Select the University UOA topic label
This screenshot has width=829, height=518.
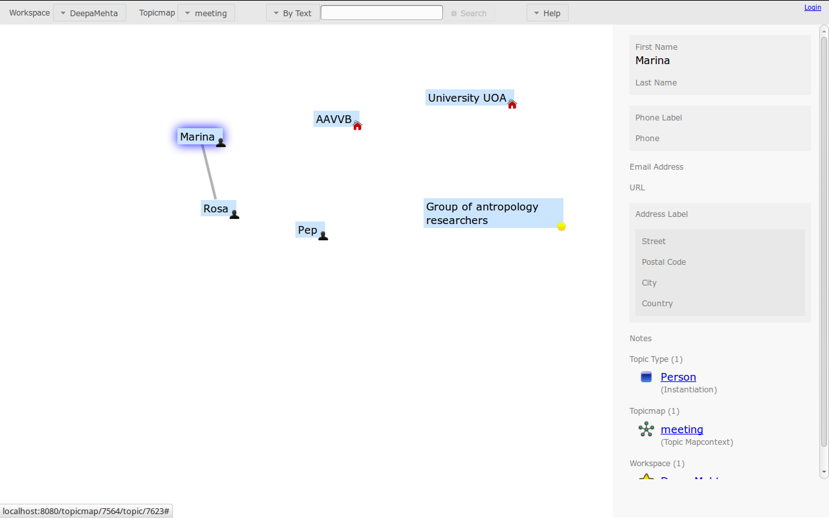pyautogui.click(x=467, y=98)
